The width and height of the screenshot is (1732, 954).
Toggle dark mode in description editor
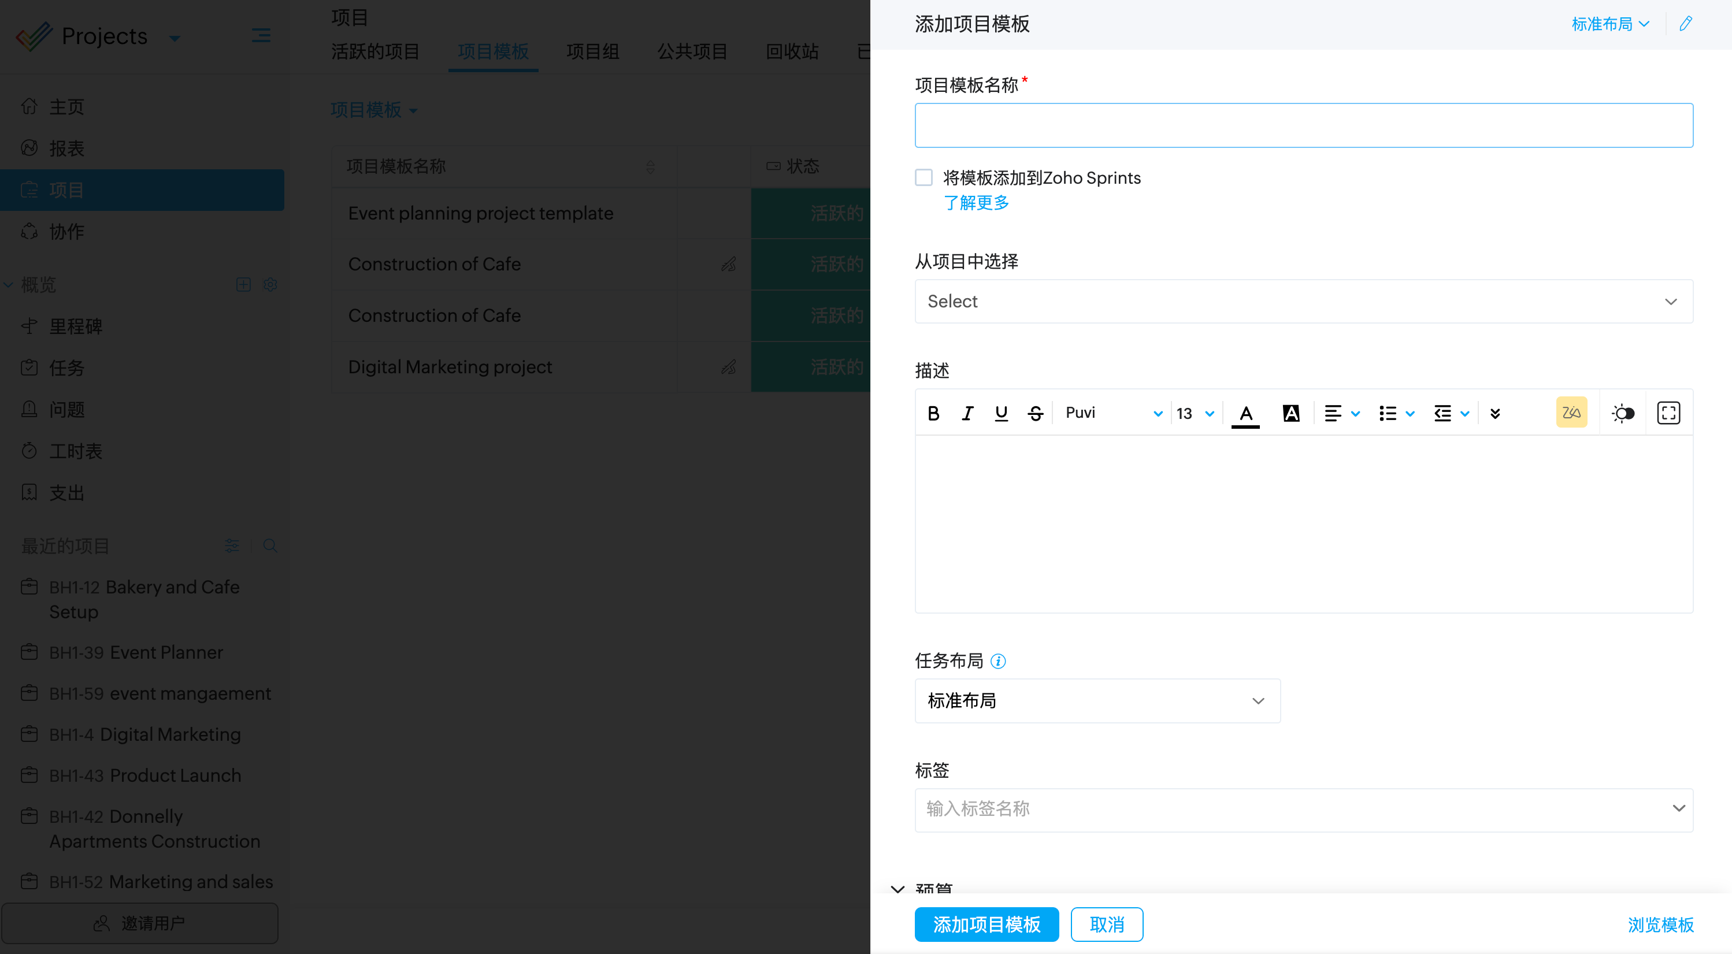click(1622, 413)
